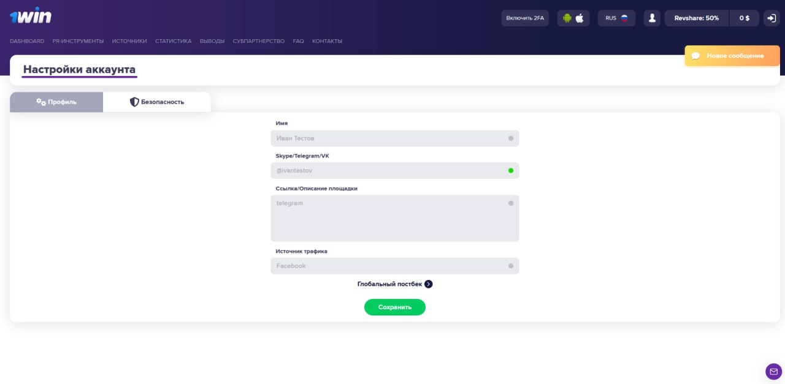Click the logout icon in header
Image resolution: width=785 pixels, height=384 pixels.
pyautogui.click(x=771, y=18)
